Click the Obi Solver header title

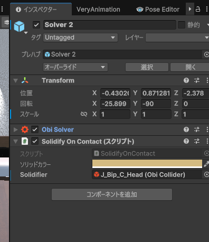tap(58, 129)
